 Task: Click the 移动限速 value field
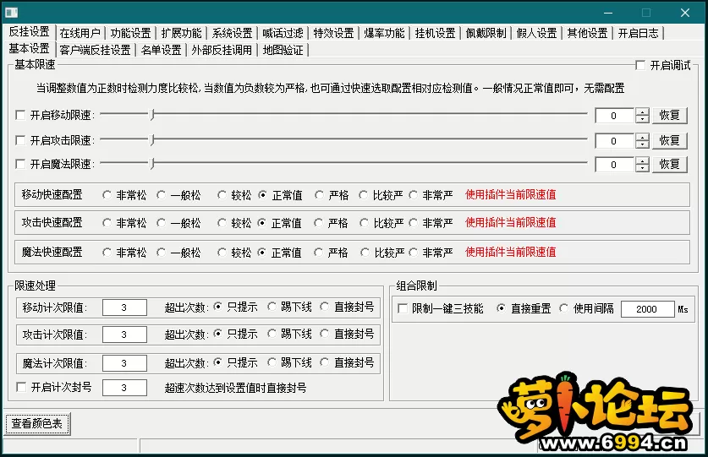615,116
